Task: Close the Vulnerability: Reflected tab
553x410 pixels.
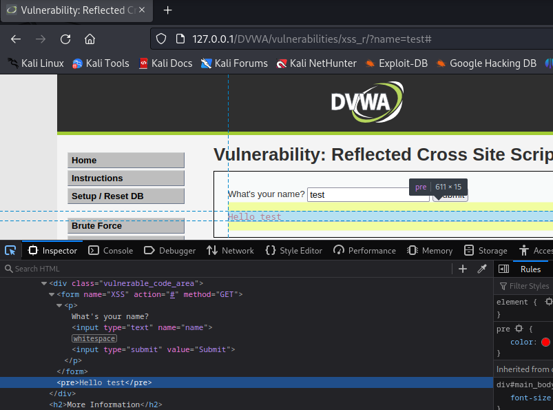Action: point(142,10)
